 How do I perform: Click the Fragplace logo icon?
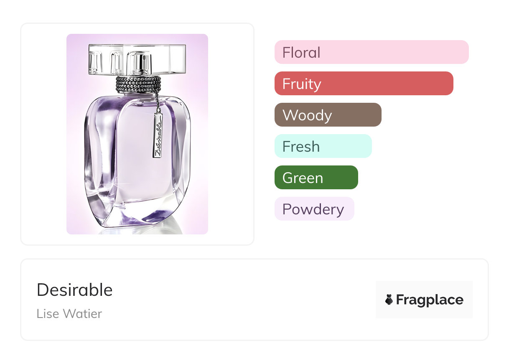389,300
